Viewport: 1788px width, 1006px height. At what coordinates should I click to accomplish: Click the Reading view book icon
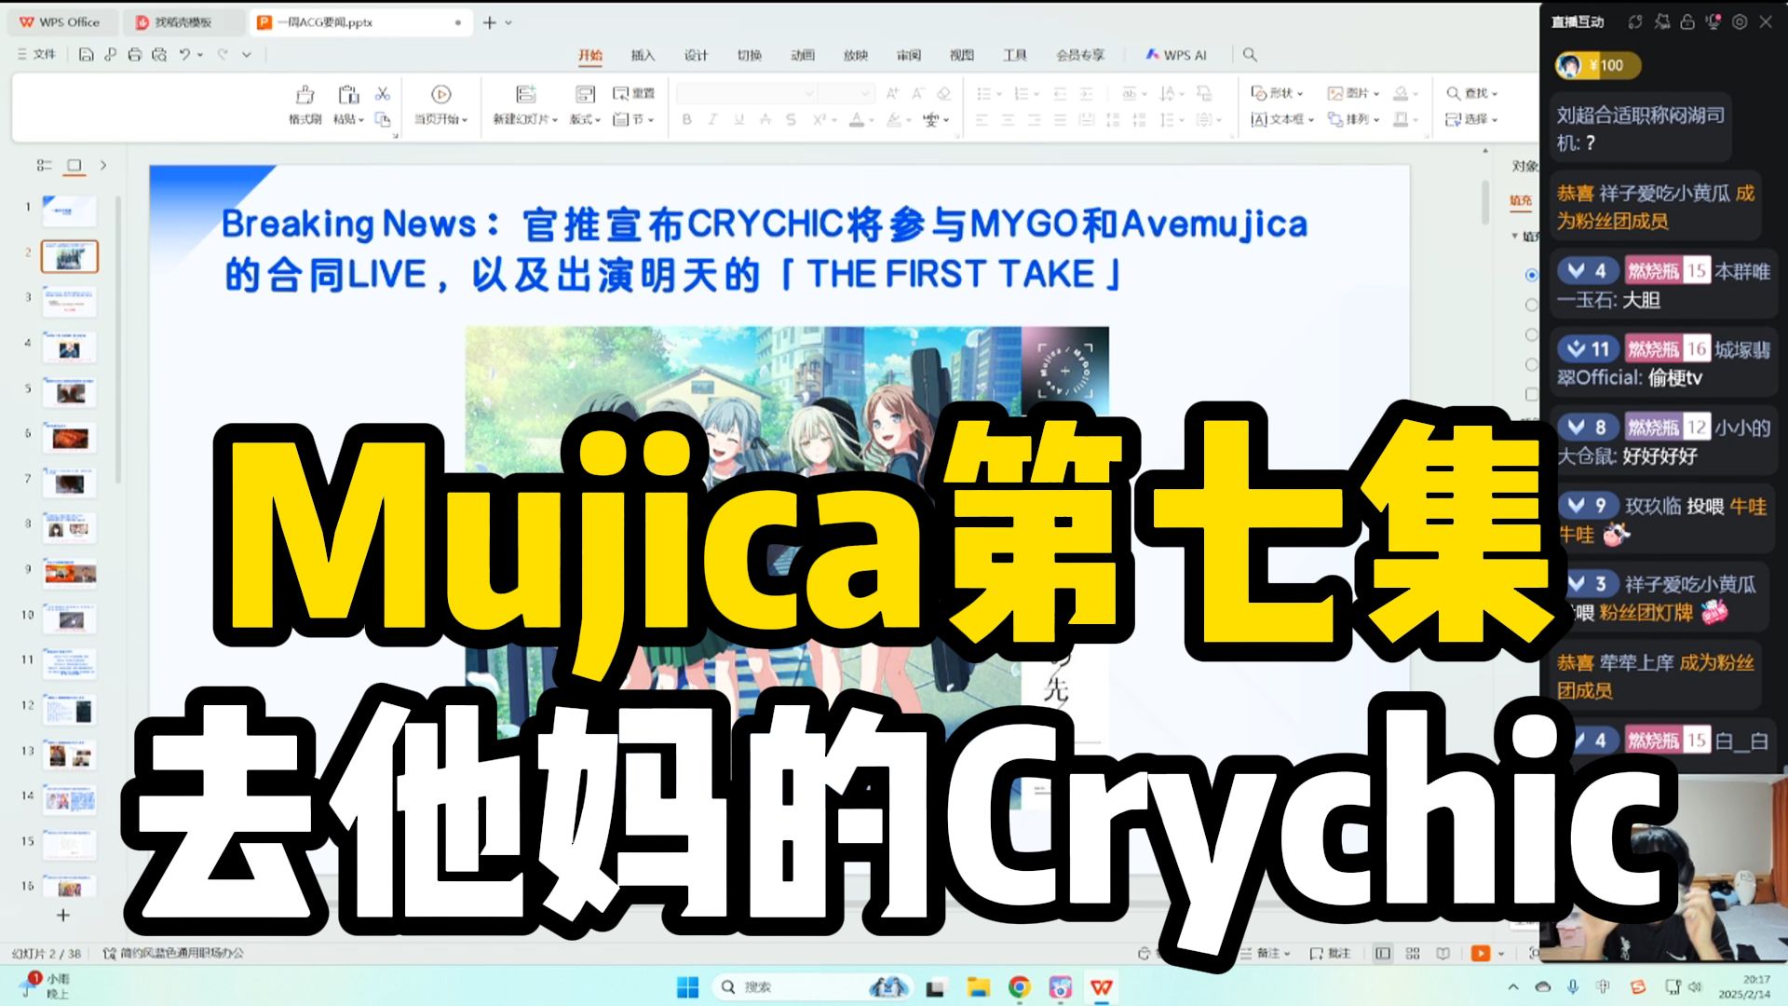(x=1443, y=953)
